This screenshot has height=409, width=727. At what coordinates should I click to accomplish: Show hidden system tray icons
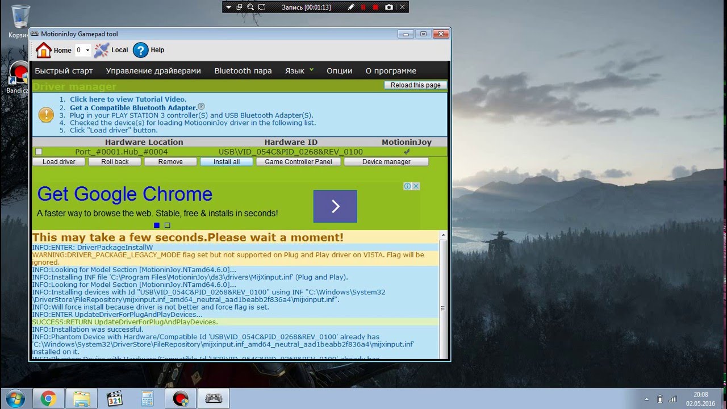pyautogui.click(x=646, y=399)
